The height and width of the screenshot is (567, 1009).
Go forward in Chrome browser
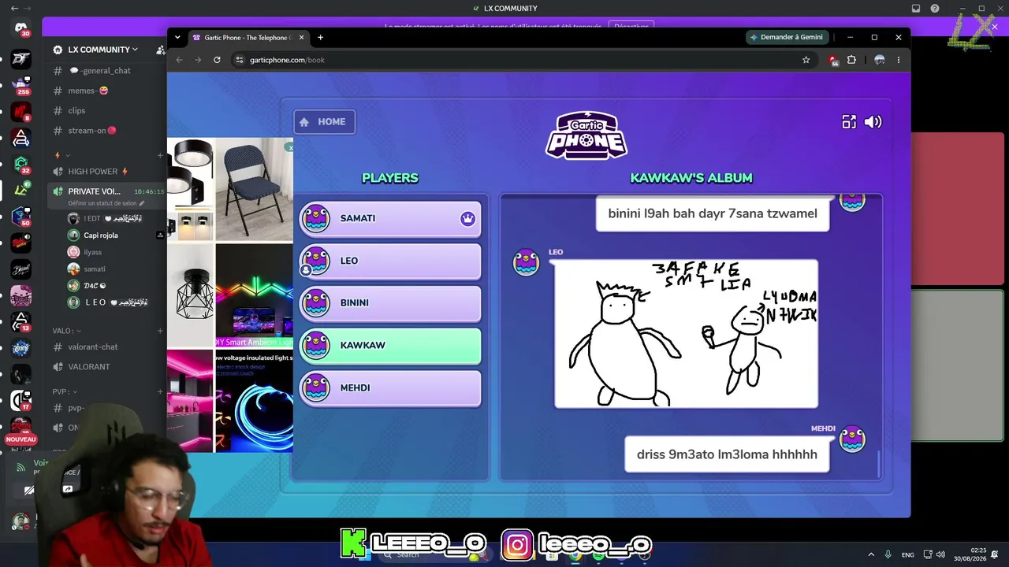(x=198, y=60)
